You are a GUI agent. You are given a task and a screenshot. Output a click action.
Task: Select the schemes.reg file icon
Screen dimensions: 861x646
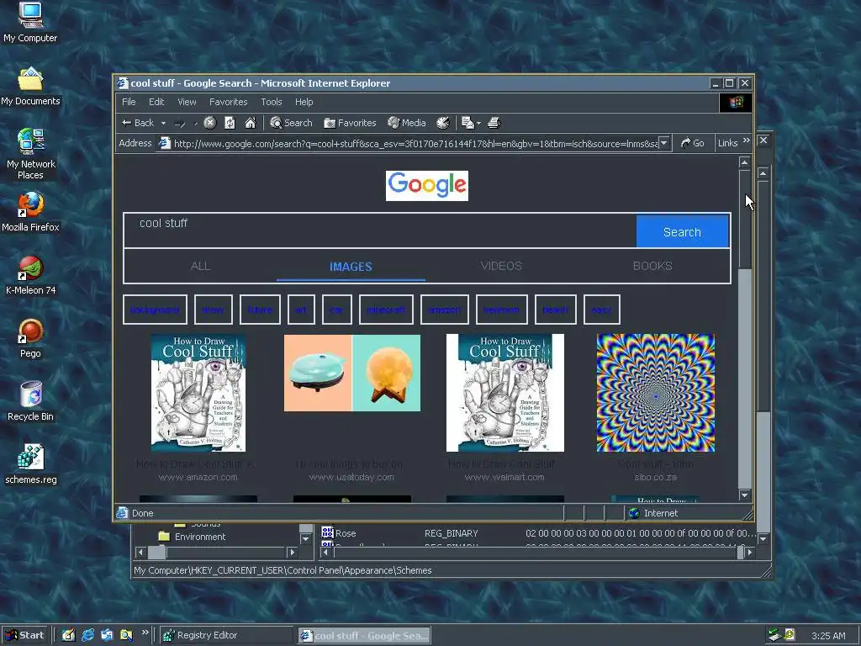coord(30,464)
